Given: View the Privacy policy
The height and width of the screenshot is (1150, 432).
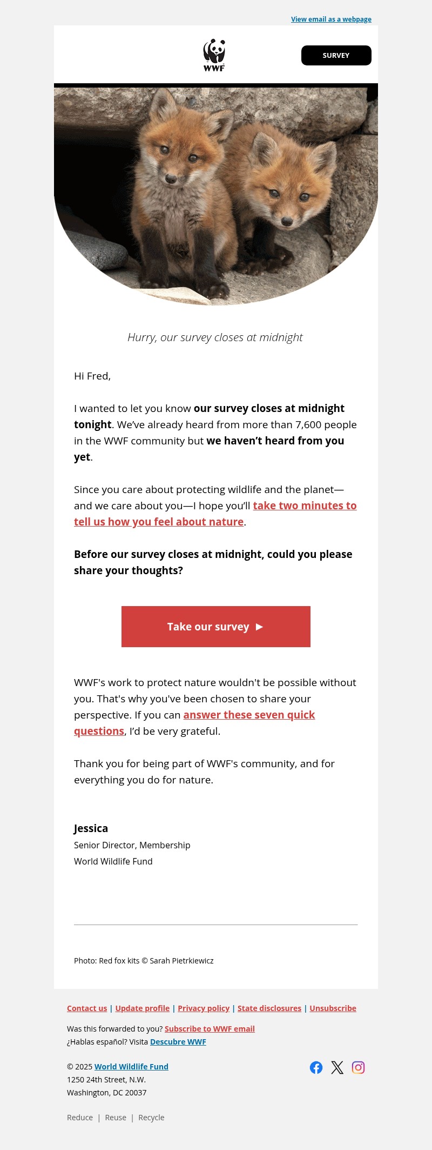Looking at the screenshot, I should coord(204,1008).
